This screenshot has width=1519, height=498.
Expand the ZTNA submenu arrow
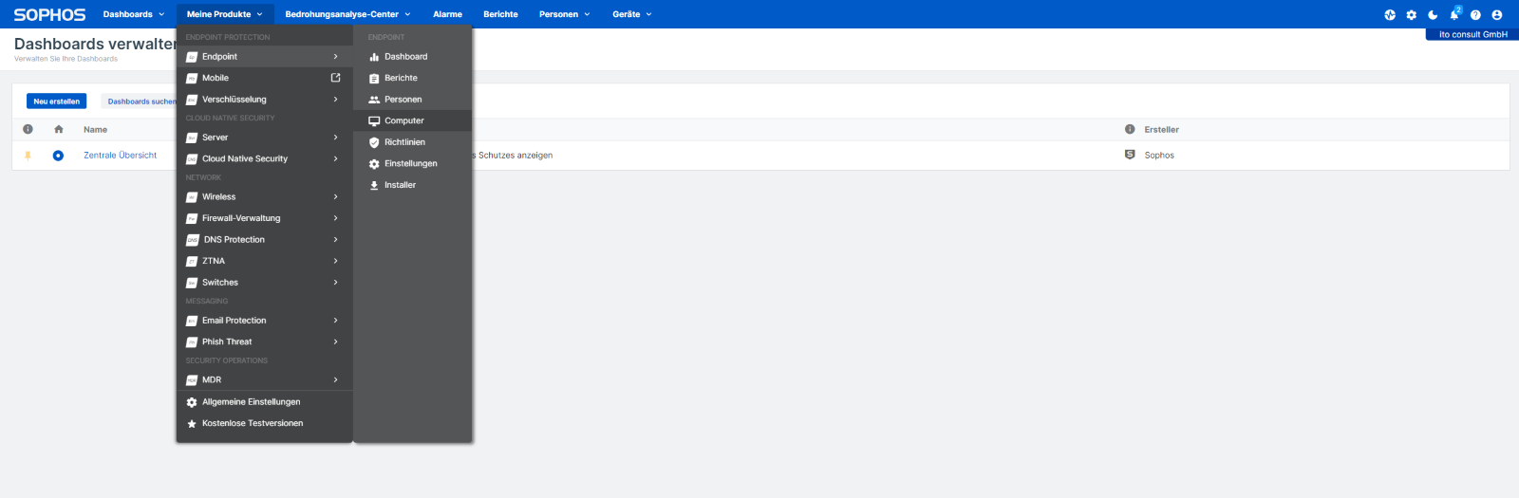pyautogui.click(x=335, y=261)
